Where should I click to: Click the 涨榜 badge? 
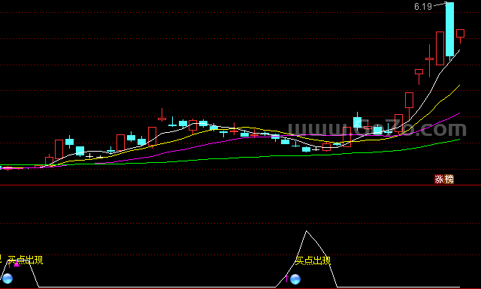tap(444, 179)
